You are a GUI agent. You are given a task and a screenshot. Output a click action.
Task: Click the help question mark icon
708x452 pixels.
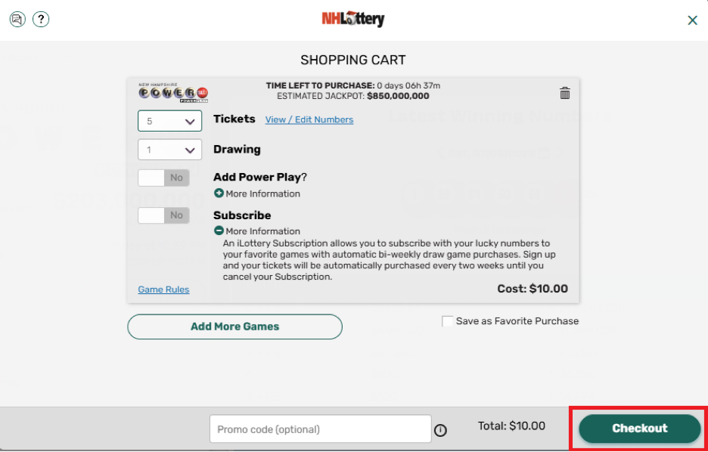point(41,20)
